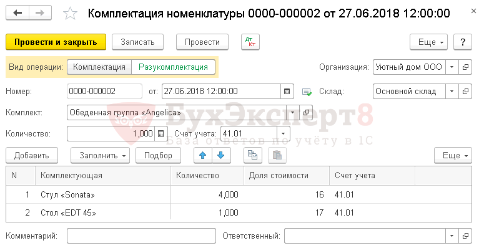Click the Комментарий input field
The height and width of the screenshot is (248, 479).
pos(141,236)
